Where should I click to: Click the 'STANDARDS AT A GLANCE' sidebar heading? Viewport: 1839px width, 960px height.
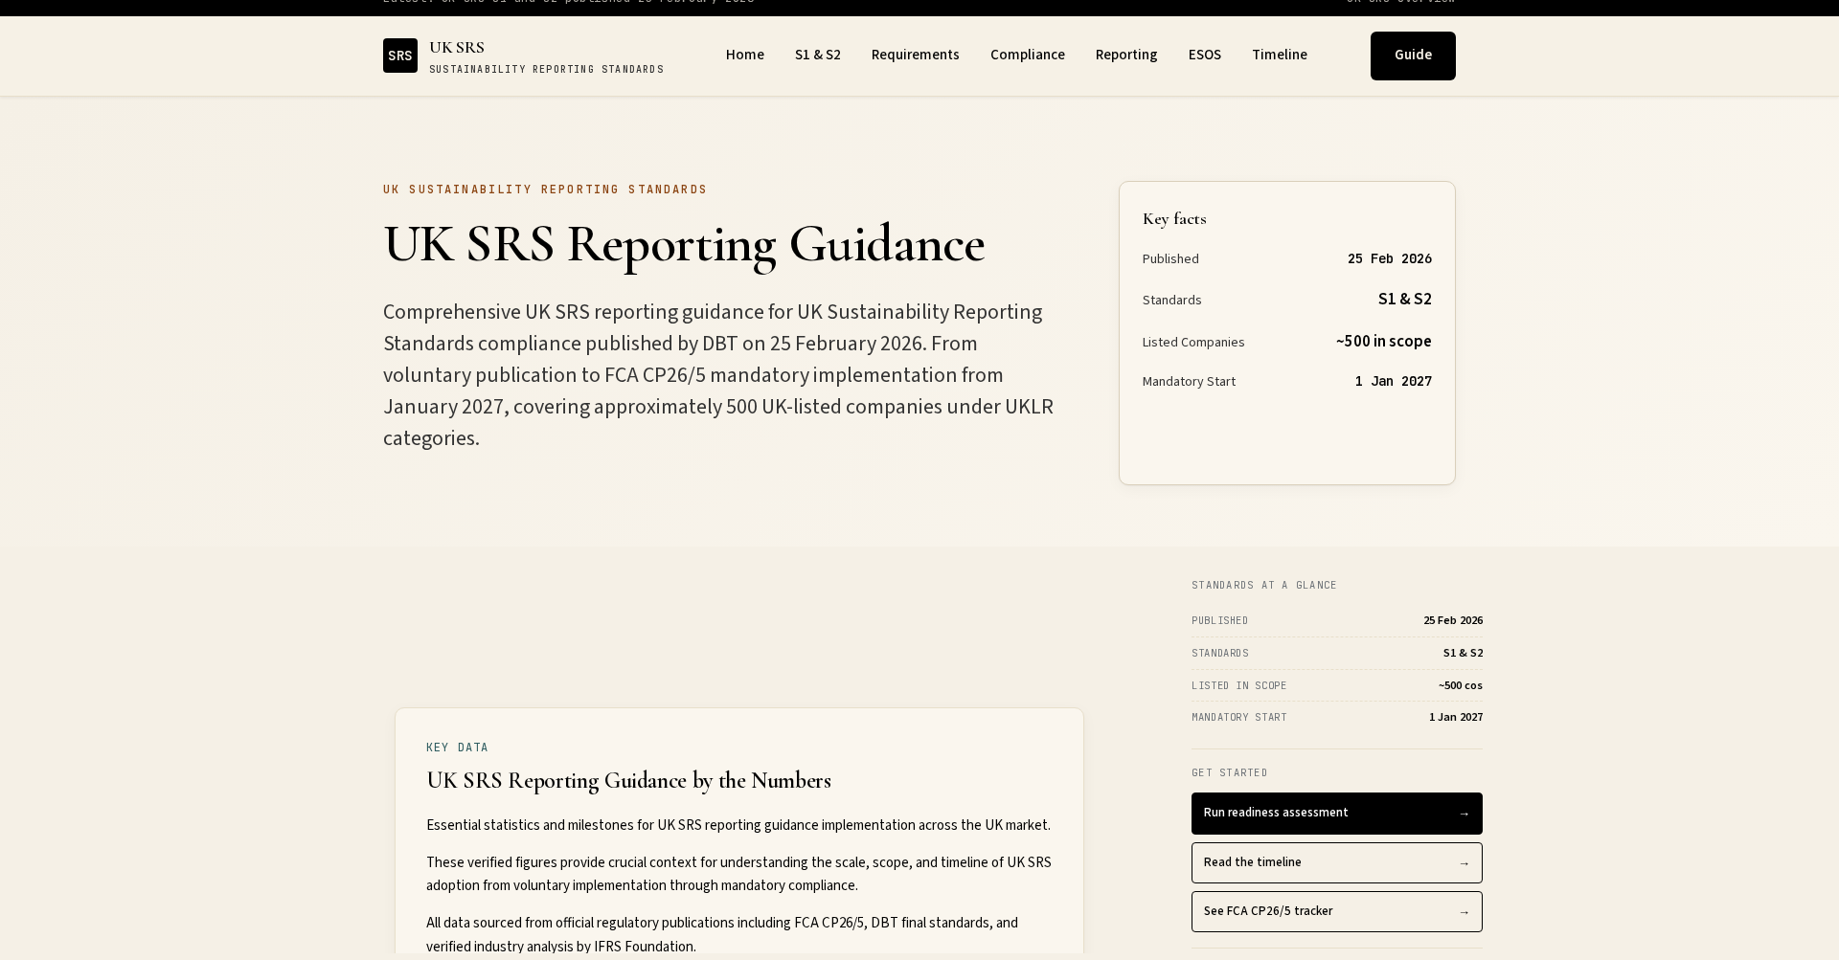tap(1264, 586)
